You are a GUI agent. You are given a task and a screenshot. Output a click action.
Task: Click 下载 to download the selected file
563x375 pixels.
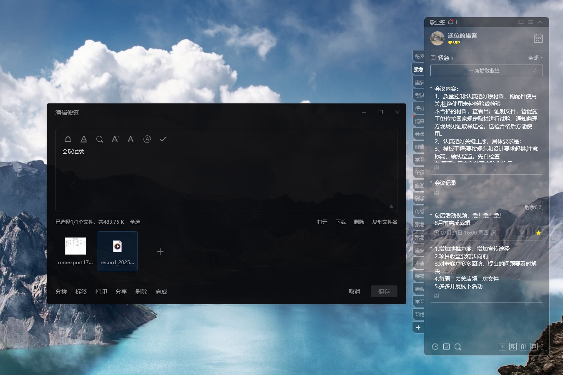(x=341, y=222)
